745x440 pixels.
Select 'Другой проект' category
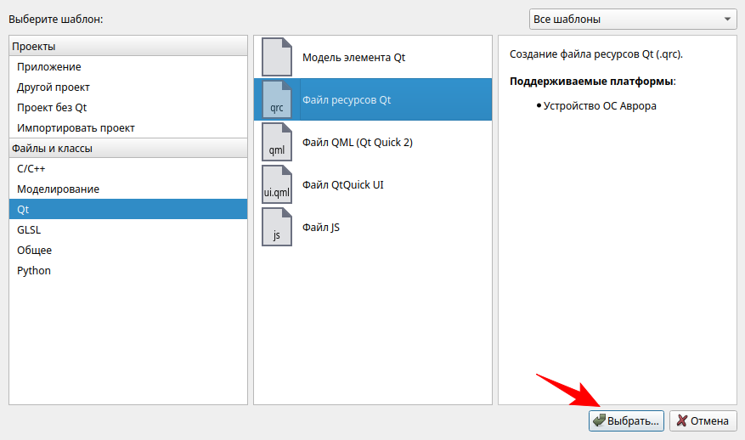[x=54, y=87]
